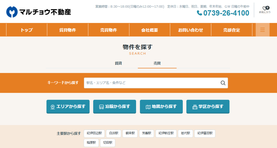
Task: Open 売却査定 navigation item
Action: [232, 30]
